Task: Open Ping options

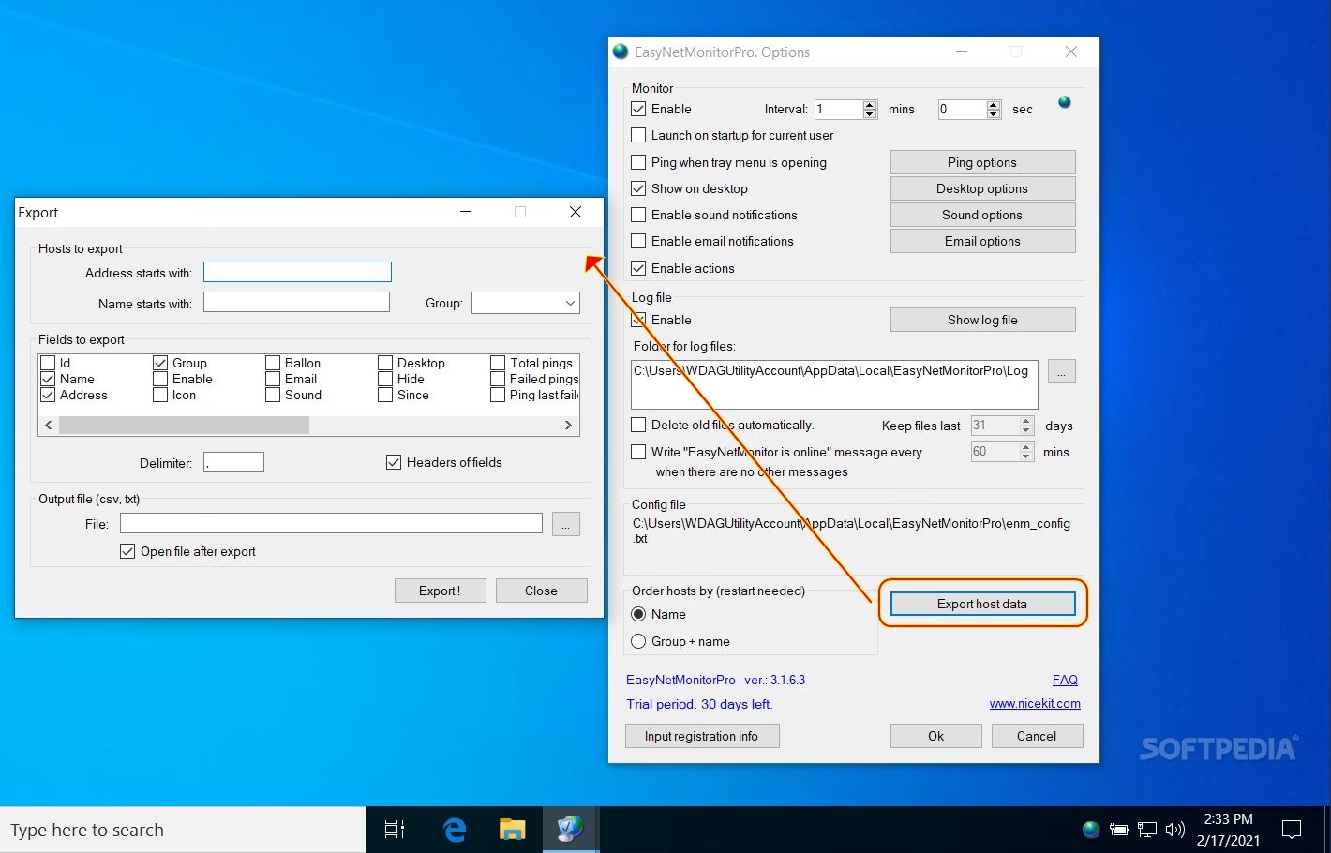Action: (x=982, y=162)
